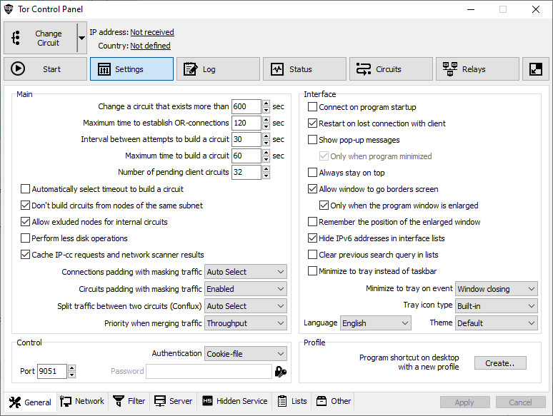The height and width of the screenshot is (416, 553).
Task: Open connections padding with masking traffic dropdown
Action: pyautogui.click(x=246, y=272)
